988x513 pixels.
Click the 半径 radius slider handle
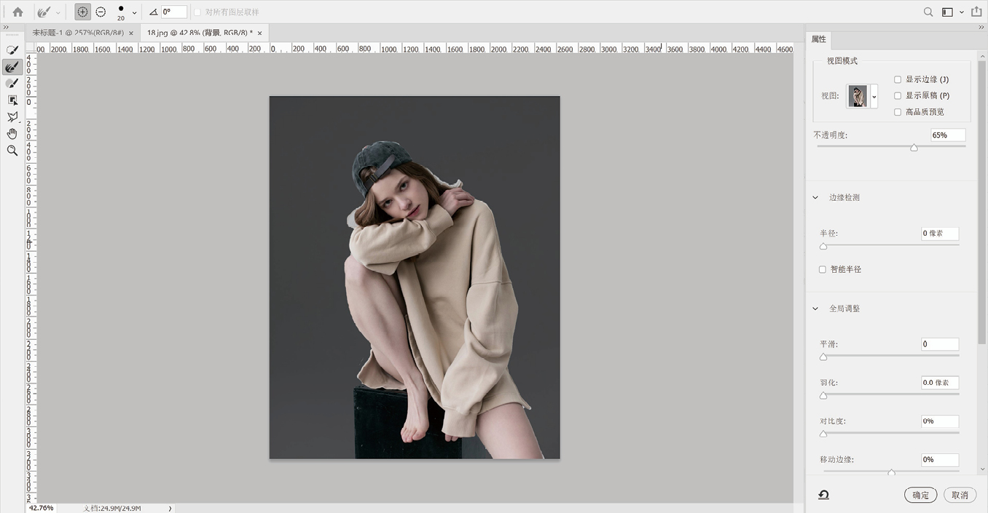click(823, 246)
